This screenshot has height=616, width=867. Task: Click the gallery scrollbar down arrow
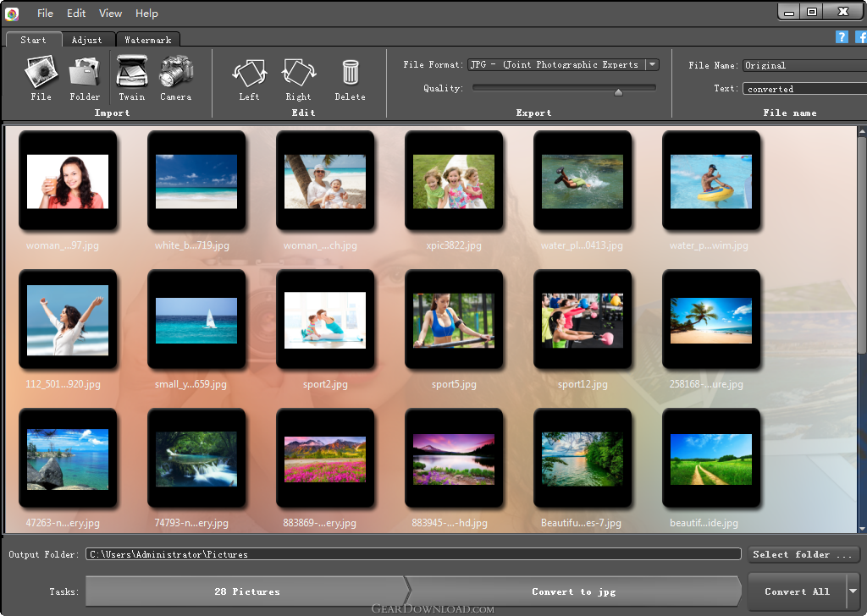[862, 529]
